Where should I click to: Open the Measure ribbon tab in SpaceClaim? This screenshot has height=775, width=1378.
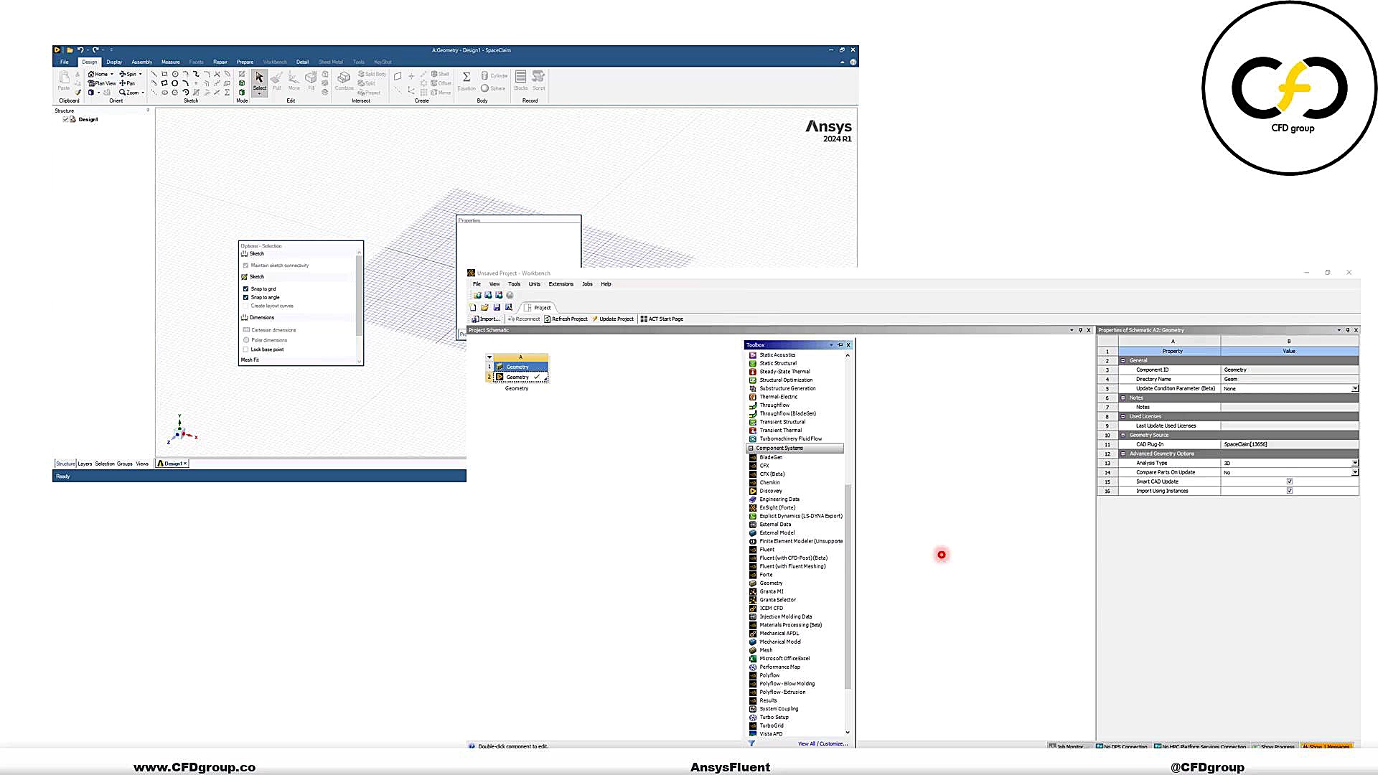pos(171,62)
